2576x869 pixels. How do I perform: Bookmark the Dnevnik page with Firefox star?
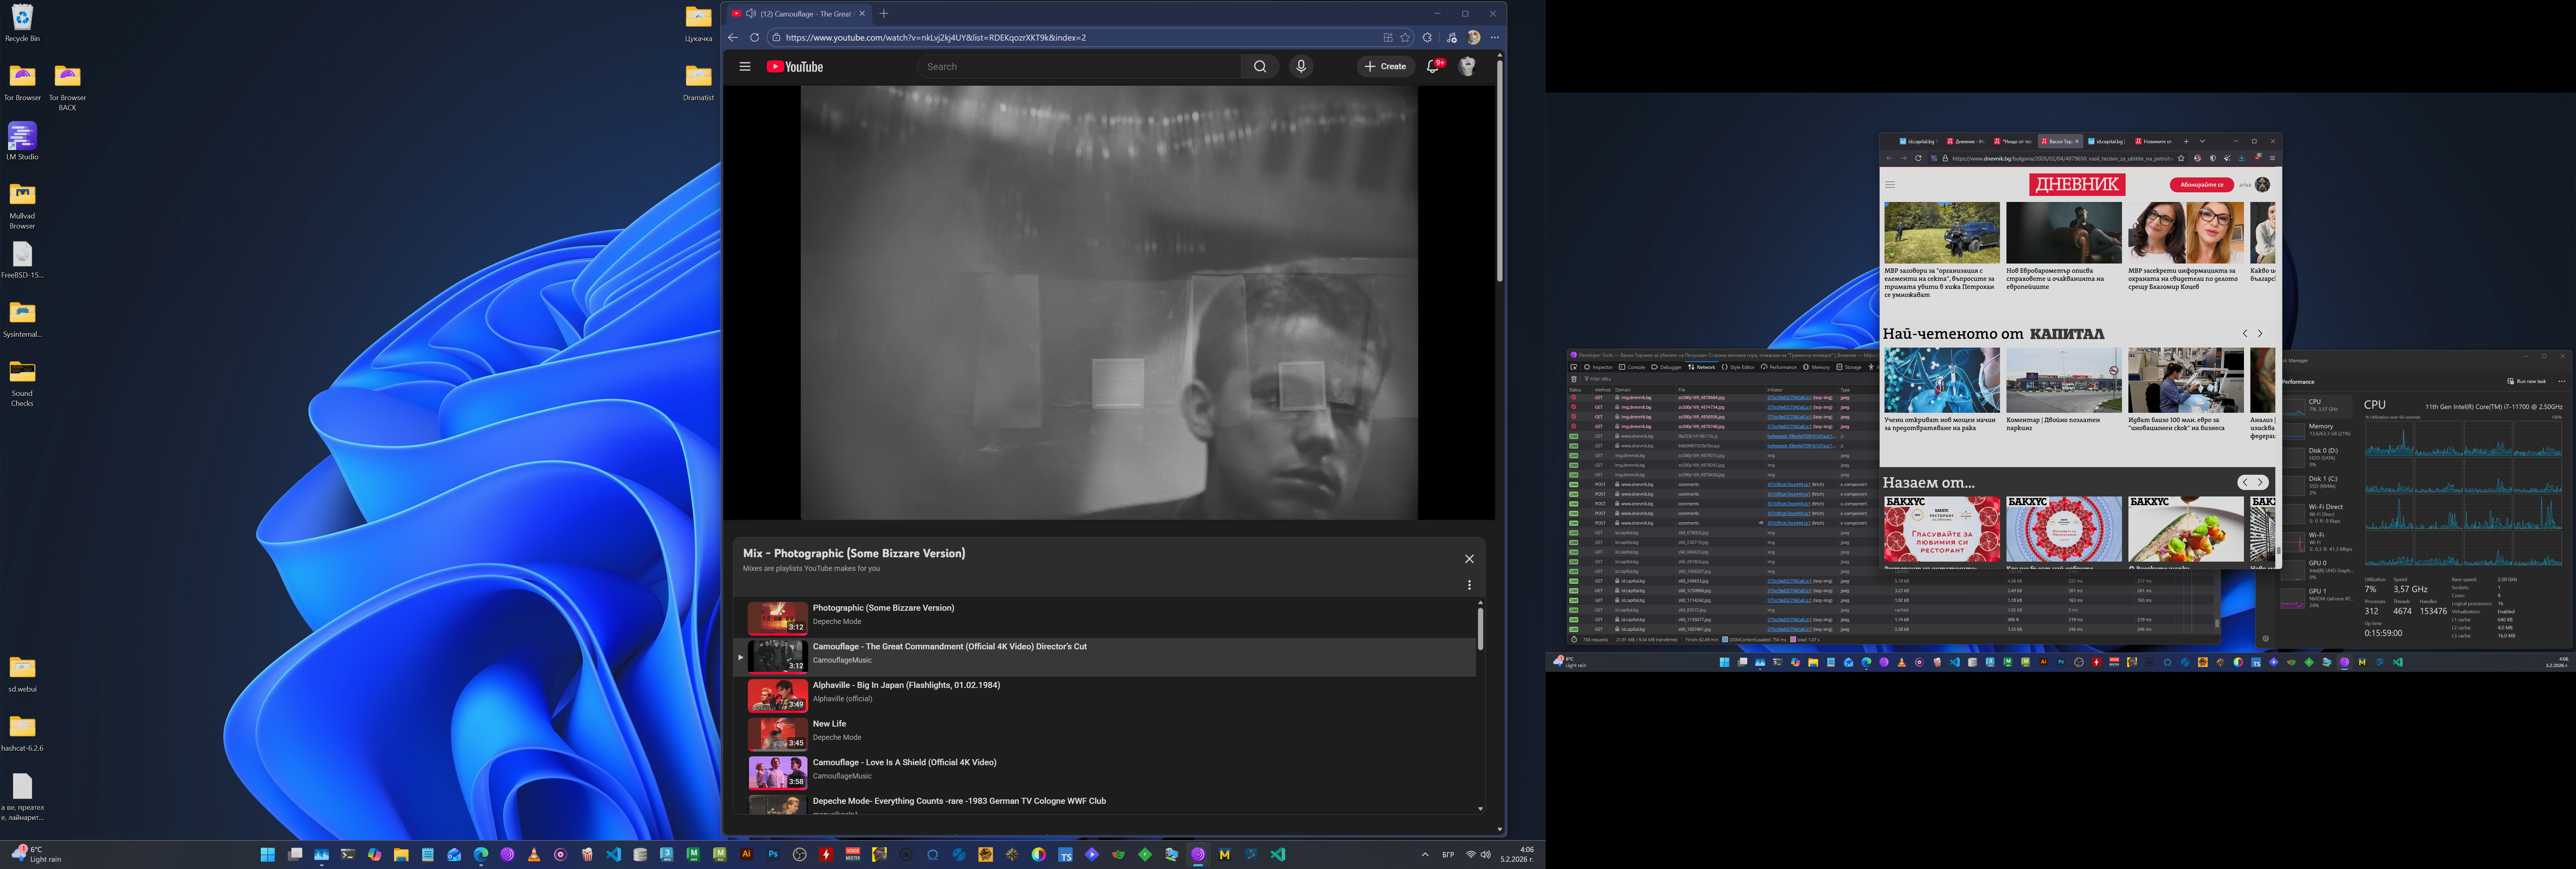(2181, 158)
